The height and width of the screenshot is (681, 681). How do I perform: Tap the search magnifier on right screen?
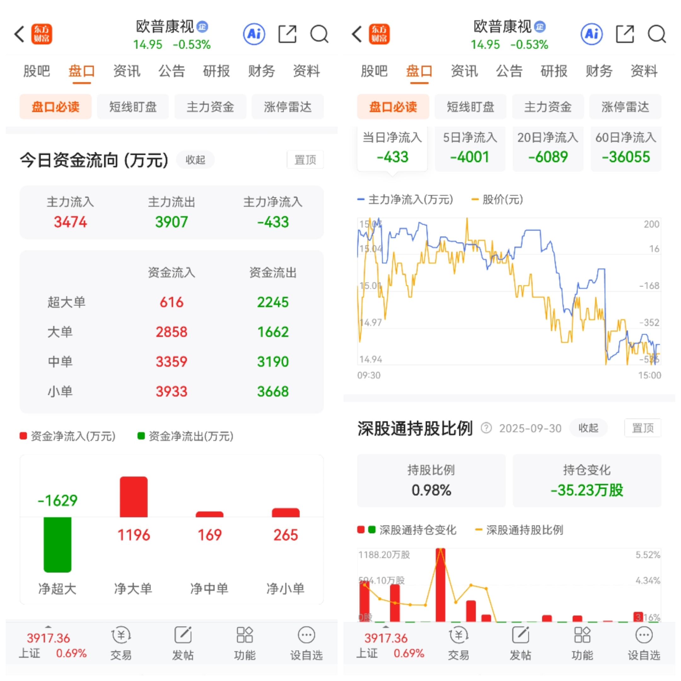point(656,34)
